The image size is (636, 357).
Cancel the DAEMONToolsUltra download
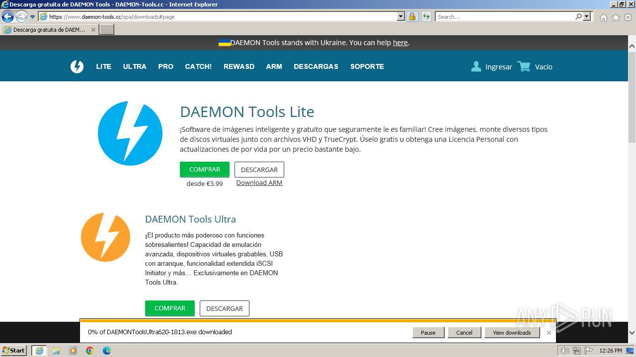click(464, 333)
